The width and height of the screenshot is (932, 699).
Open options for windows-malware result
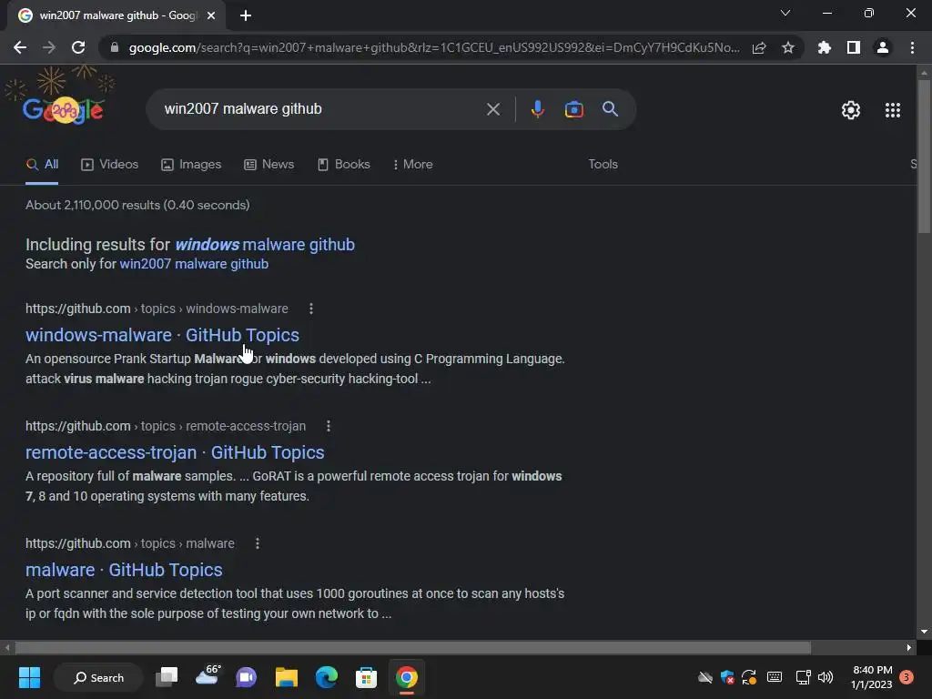(x=311, y=309)
